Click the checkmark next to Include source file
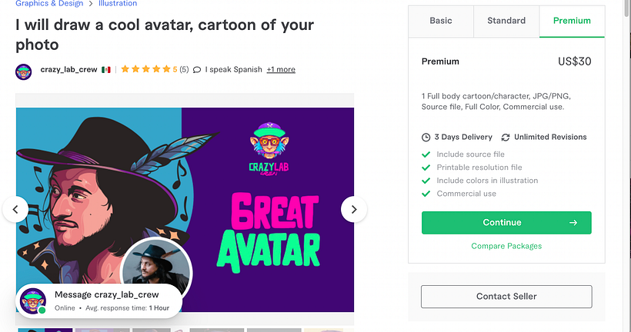631x332 pixels. coord(426,154)
